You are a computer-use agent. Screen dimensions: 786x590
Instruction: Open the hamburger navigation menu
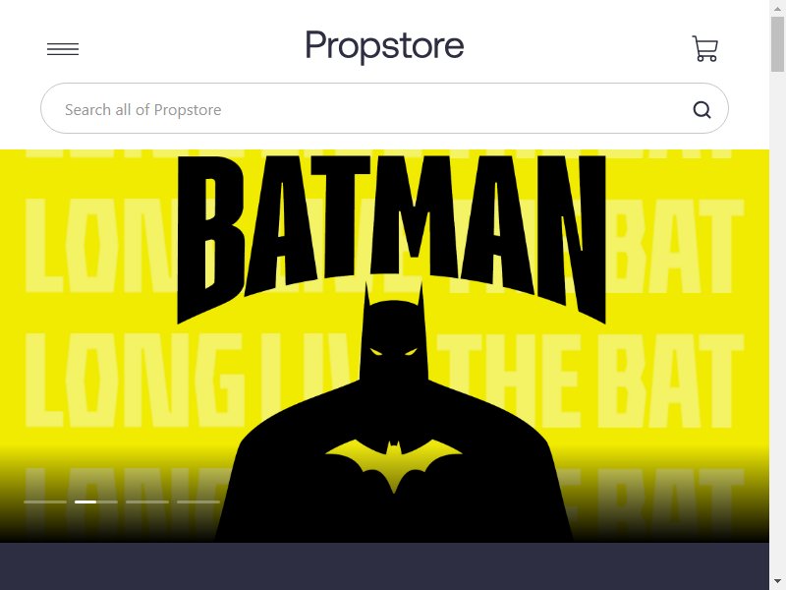click(63, 49)
